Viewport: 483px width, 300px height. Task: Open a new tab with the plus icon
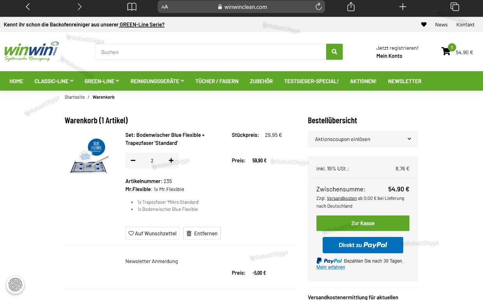(403, 7)
